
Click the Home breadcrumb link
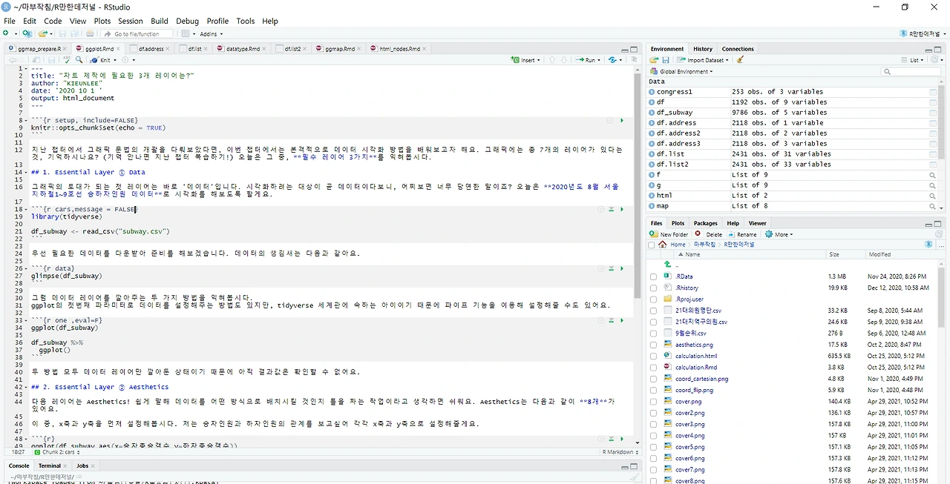[x=678, y=244]
